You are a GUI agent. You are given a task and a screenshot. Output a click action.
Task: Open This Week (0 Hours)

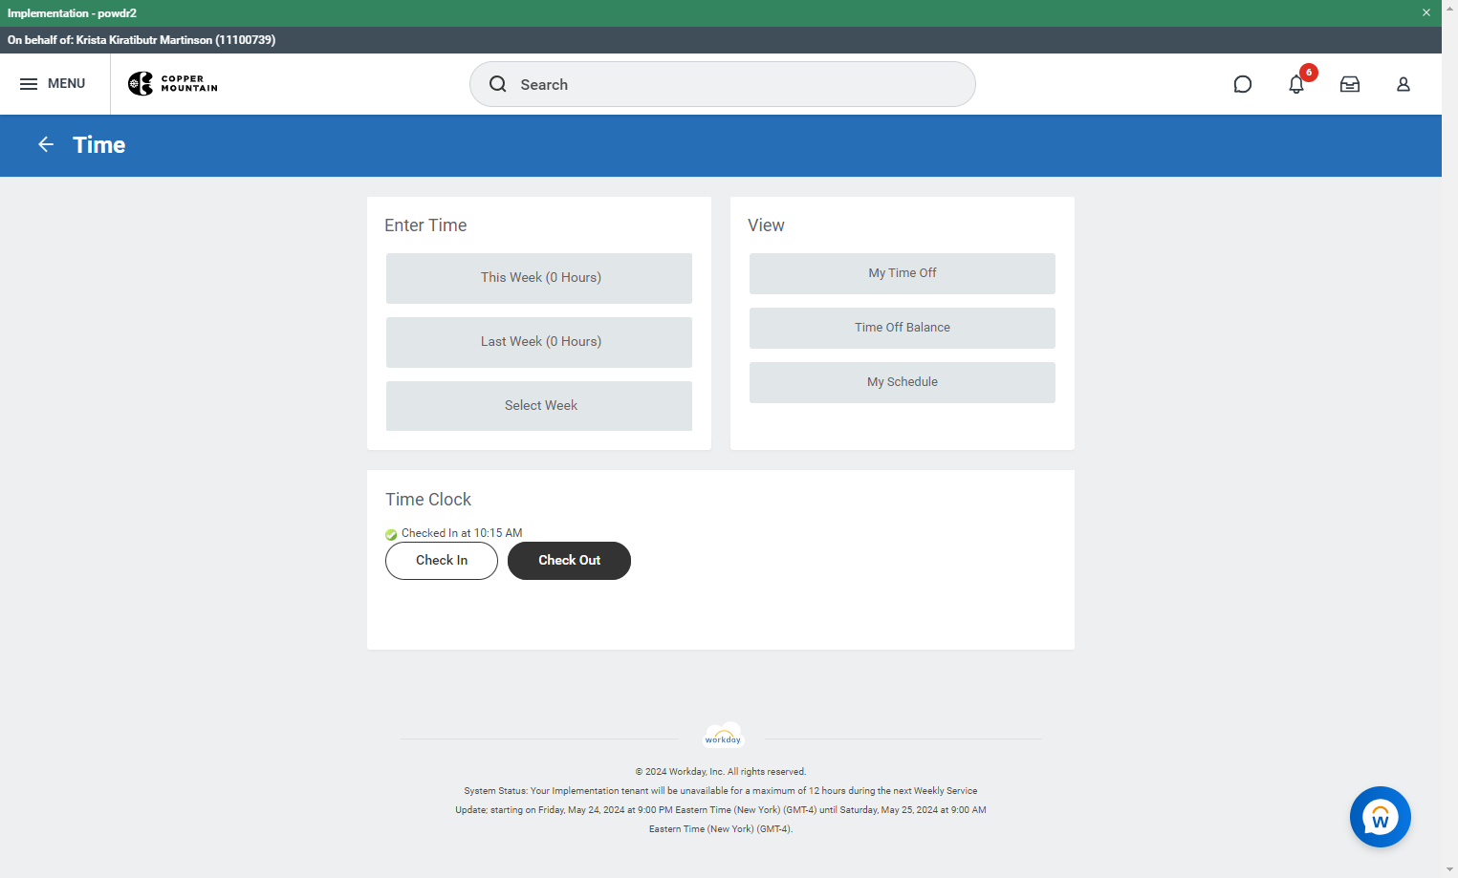point(539,278)
